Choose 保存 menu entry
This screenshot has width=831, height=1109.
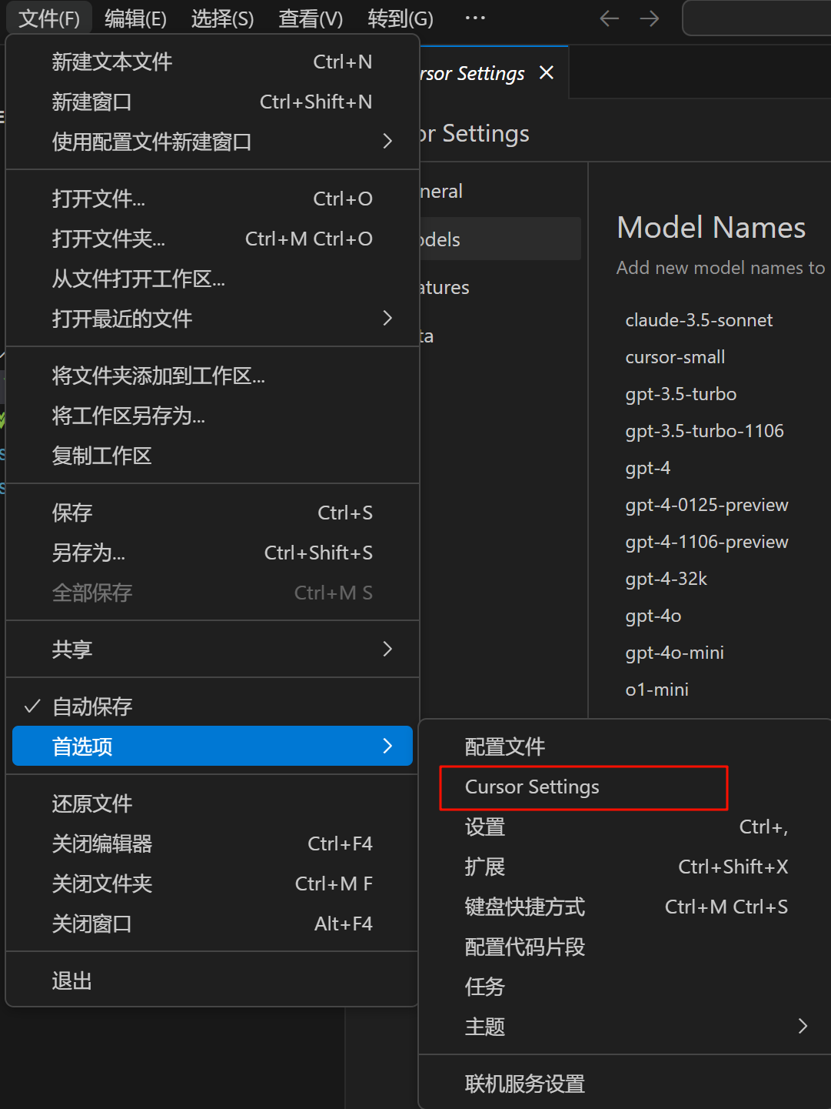click(x=212, y=513)
